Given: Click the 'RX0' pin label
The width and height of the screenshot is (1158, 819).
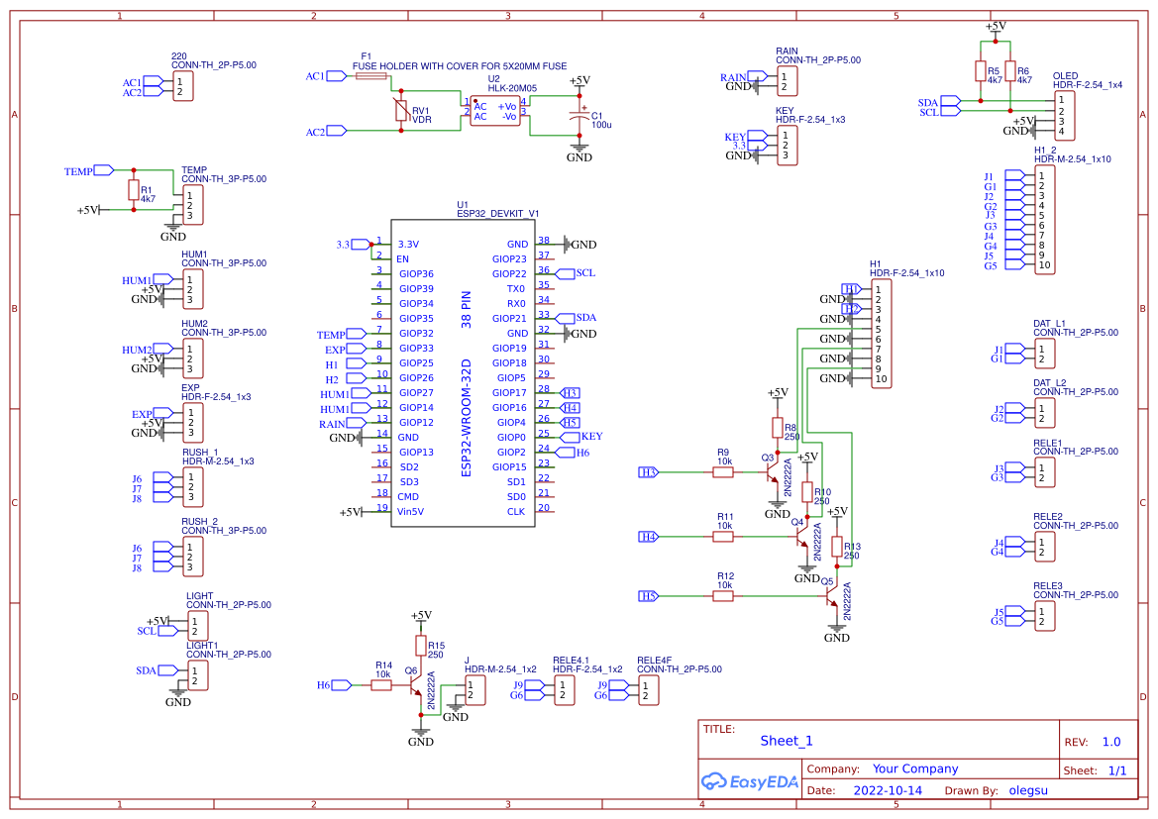Looking at the screenshot, I should point(516,303).
